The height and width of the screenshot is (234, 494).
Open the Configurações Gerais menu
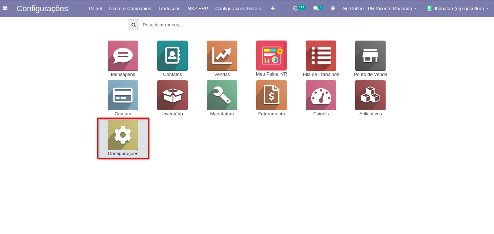point(238,8)
